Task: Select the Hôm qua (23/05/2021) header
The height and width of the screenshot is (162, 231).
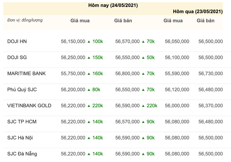Action: point(197,12)
